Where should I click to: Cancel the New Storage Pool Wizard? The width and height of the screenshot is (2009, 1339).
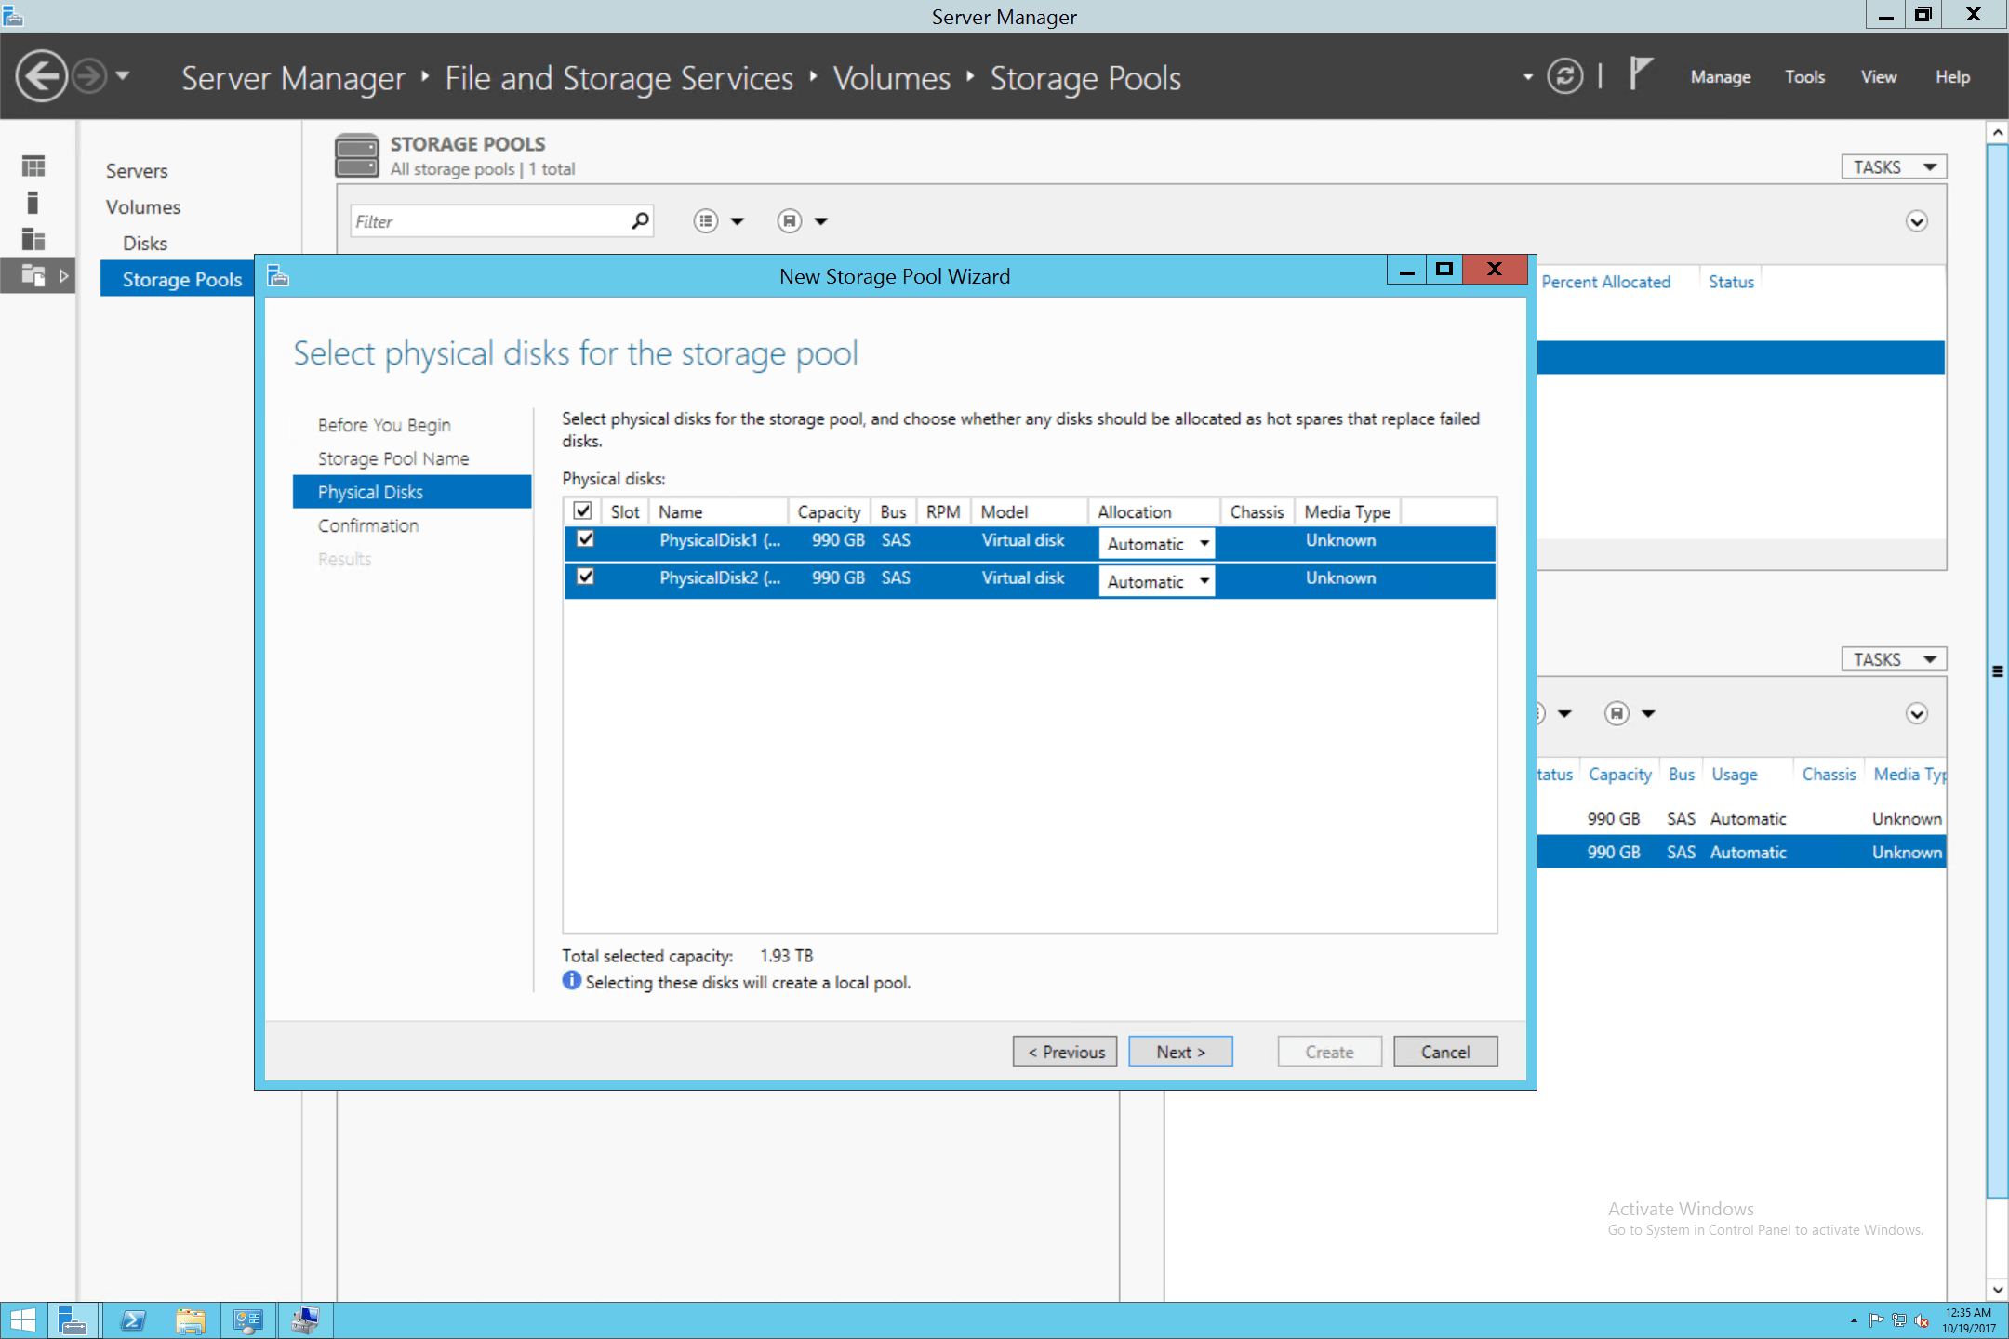pyautogui.click(x=1445, y=1051)
